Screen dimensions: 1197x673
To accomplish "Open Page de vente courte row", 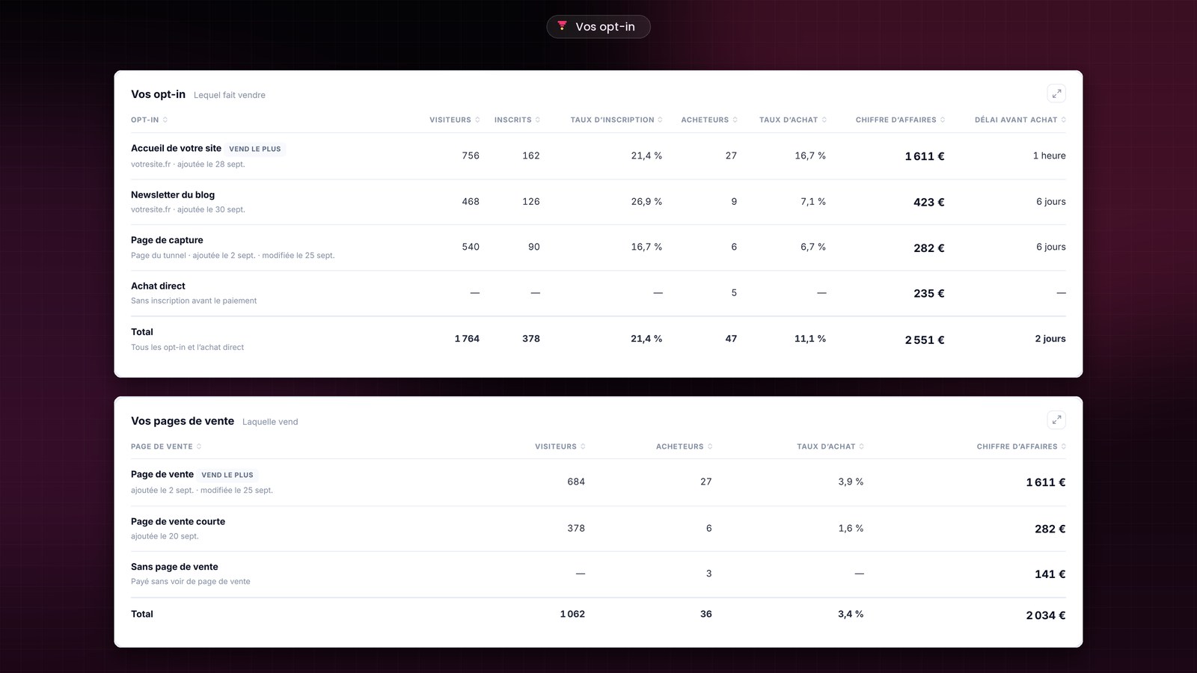I will coord(598,529).
